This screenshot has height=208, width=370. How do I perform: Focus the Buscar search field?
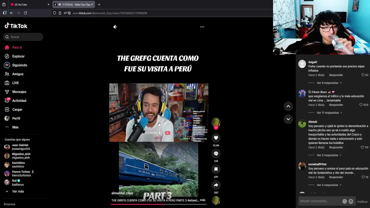23,37
